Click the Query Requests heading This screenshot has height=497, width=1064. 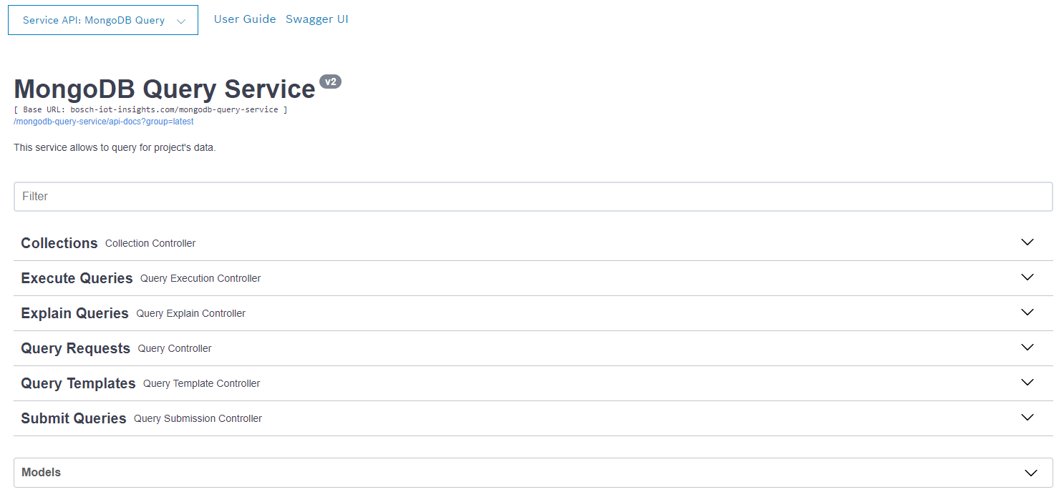[75, 348]
